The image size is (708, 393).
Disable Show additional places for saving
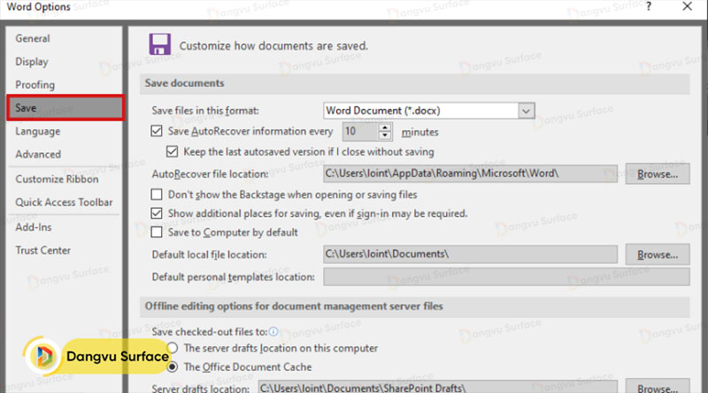click(x=158, y=213)
